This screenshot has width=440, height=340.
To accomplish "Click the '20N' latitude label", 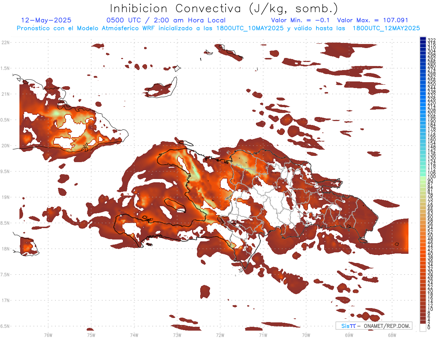I will pyautogui.click(x=5, y=146).
